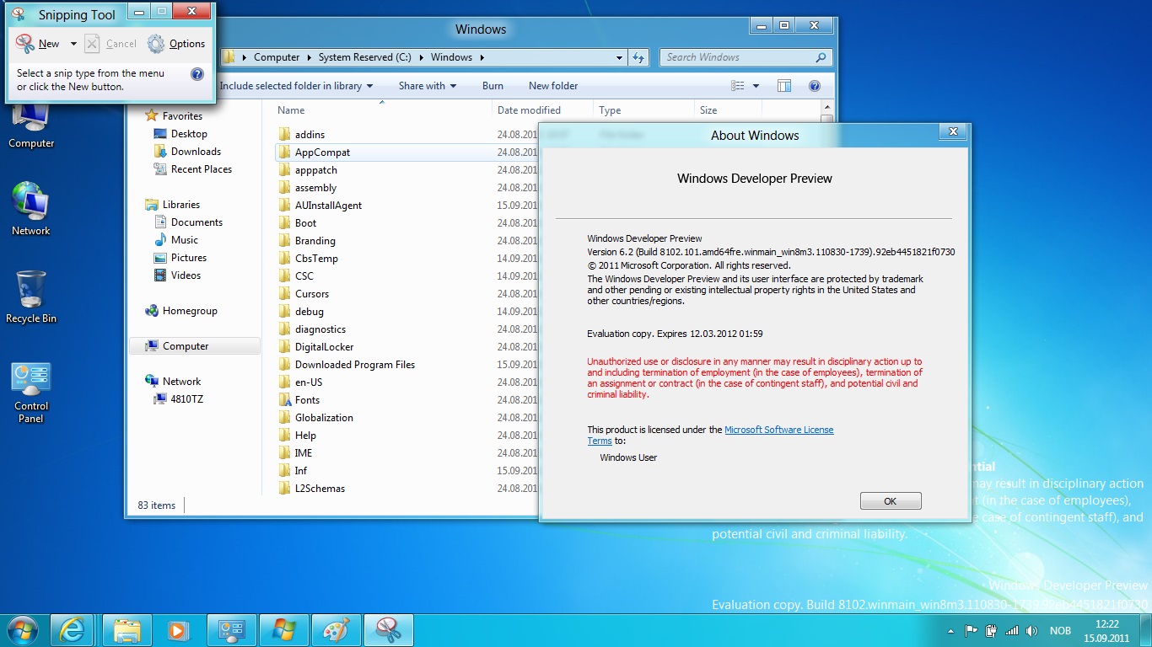This screenshot has width=1152, height=647.
Task: Open the Action Center flag icon
Action: (x=972, y=630)
